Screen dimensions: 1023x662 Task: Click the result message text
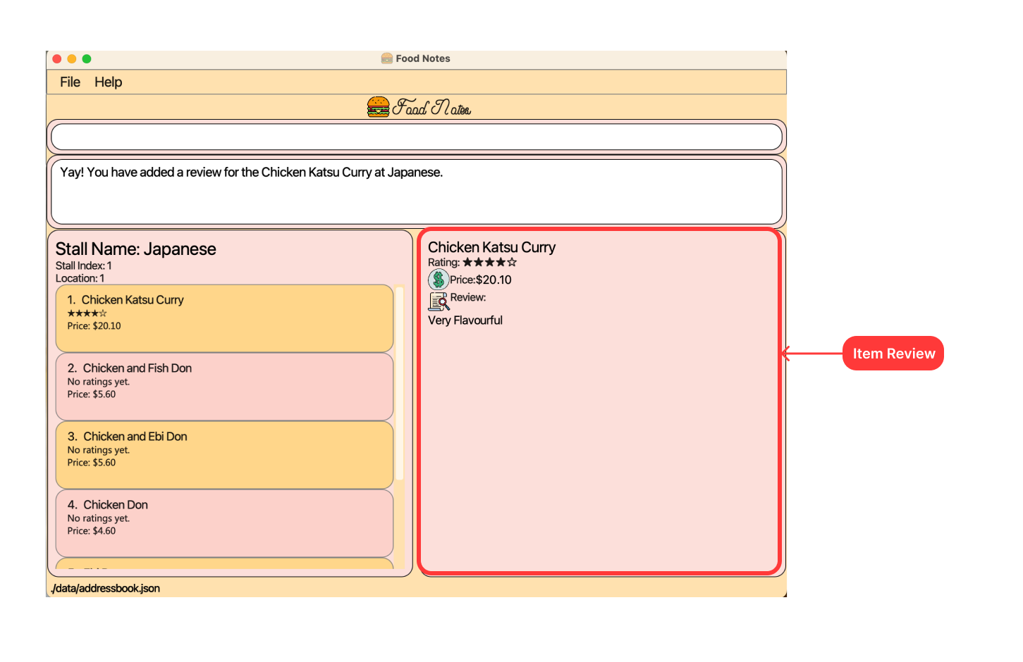pyautogui.click(x=251, y=173)
